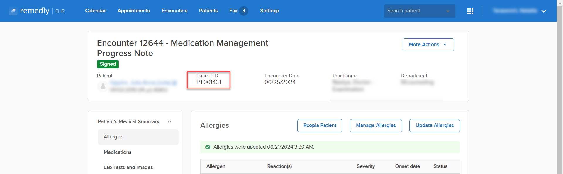Open the apps grid icon
This screenshot has width=563, height=174.
[470, 11]
